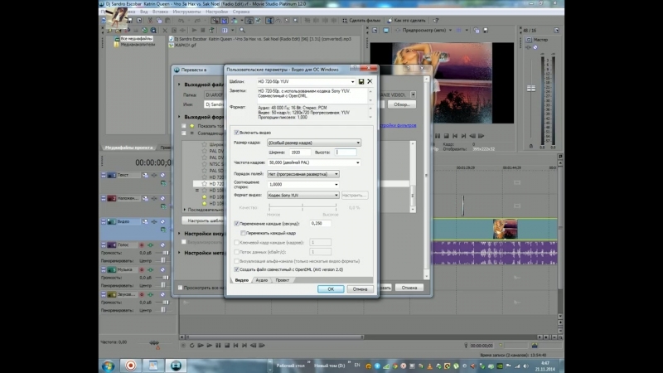Viewport: 663px width, 373px height.
Task: Click the OK button
Action: (x=330, y=289)
